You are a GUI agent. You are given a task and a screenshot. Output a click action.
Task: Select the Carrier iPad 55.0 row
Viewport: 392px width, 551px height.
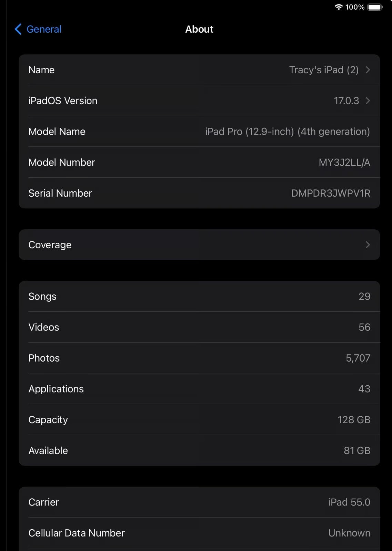click(199, 502)
